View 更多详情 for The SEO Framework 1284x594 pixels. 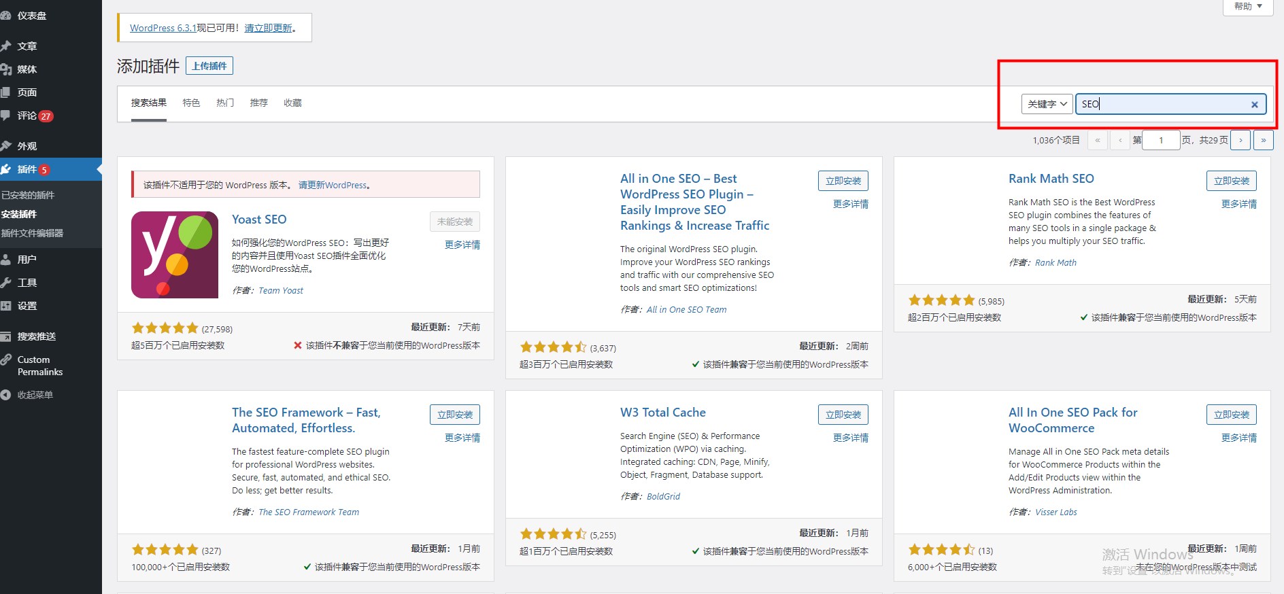(462, 438)
